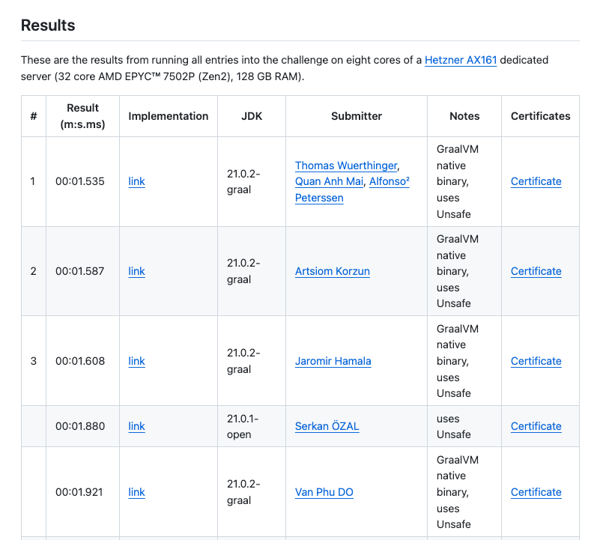The height and width of the screenshot is (540, 594).
Task: Open implementation link for Van Phu DO's entry
Action: (136, 492)
